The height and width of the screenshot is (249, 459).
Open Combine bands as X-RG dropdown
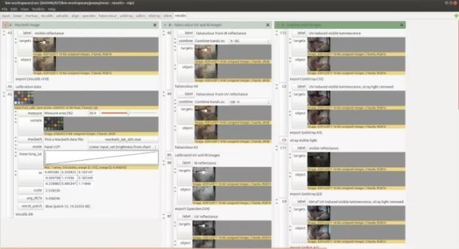tap(249, 41)
